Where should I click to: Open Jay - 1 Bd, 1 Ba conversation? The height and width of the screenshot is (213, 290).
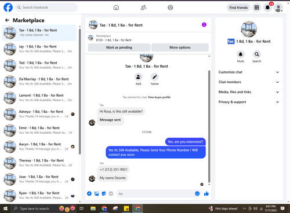point(39,49)
